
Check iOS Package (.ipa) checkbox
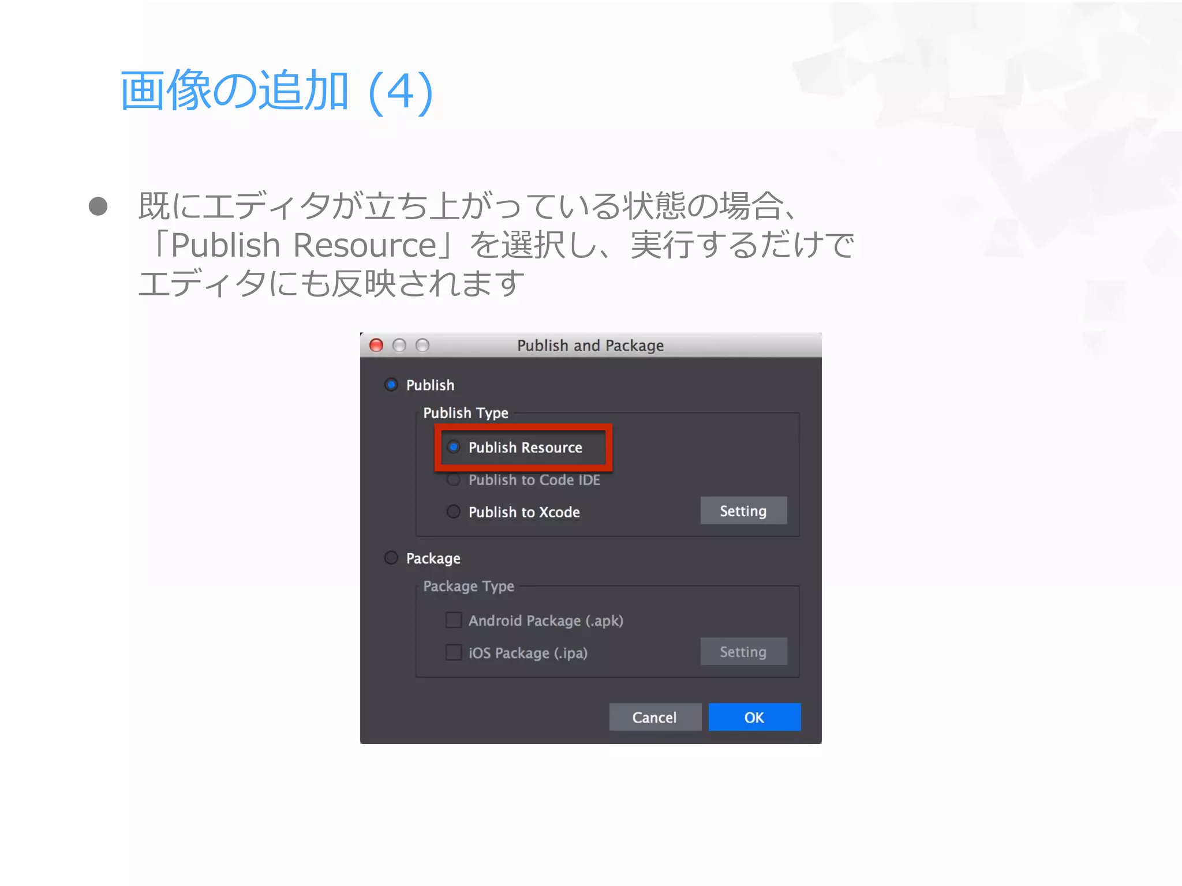point(454,652)
